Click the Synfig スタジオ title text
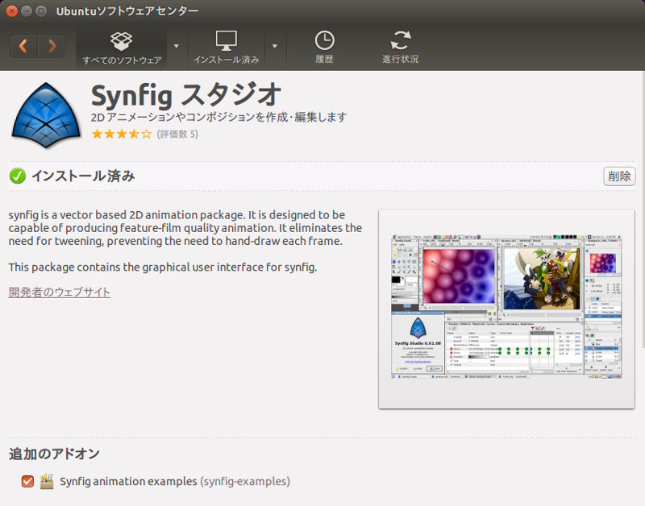This screenshot has width=645, height=506. pos(186,95)
